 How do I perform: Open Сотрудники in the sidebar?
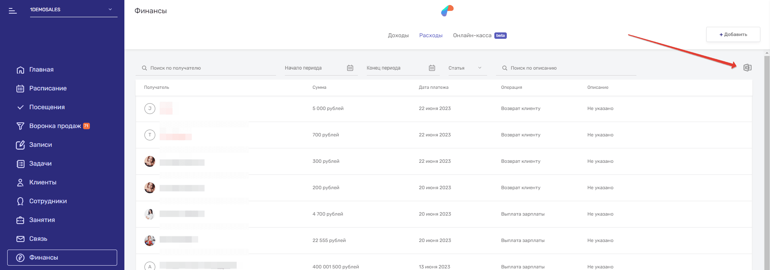(48, 201)
